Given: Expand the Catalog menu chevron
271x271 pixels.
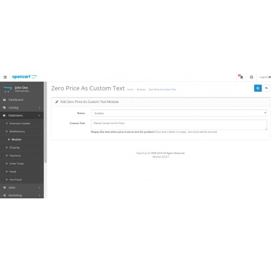Looking at the screenshot, I should [x=40, y=107].
